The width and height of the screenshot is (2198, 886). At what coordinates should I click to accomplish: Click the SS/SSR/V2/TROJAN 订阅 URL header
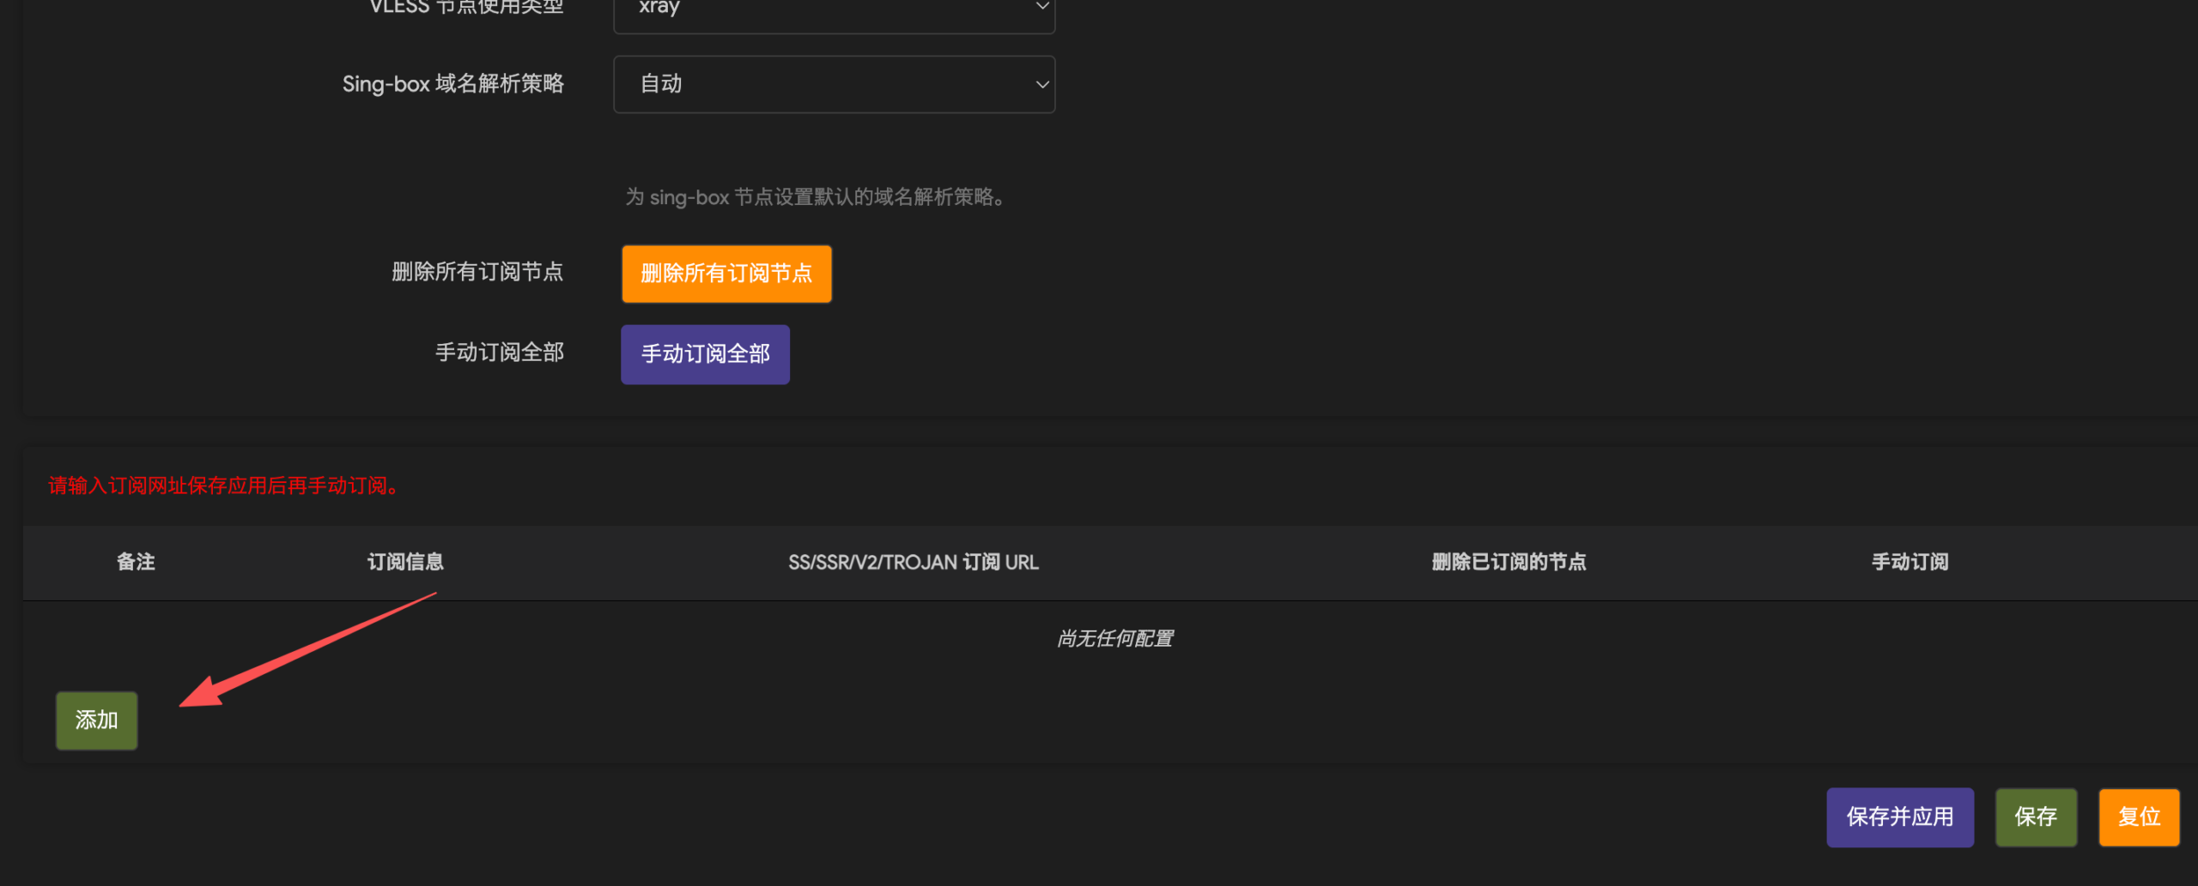pyautogui.click(x=914, y=562)
